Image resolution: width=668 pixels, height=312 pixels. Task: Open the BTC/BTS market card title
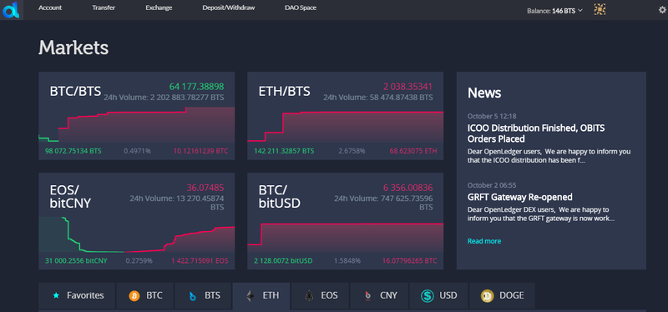pyautogui.click(x=75, y=91)
